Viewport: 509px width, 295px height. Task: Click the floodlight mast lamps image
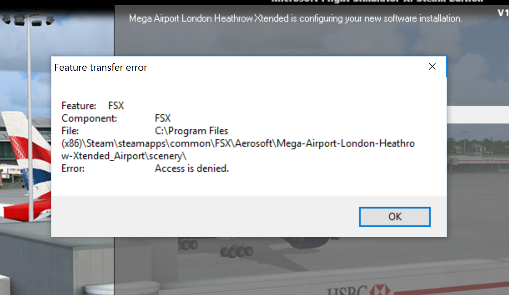[28, 20]
